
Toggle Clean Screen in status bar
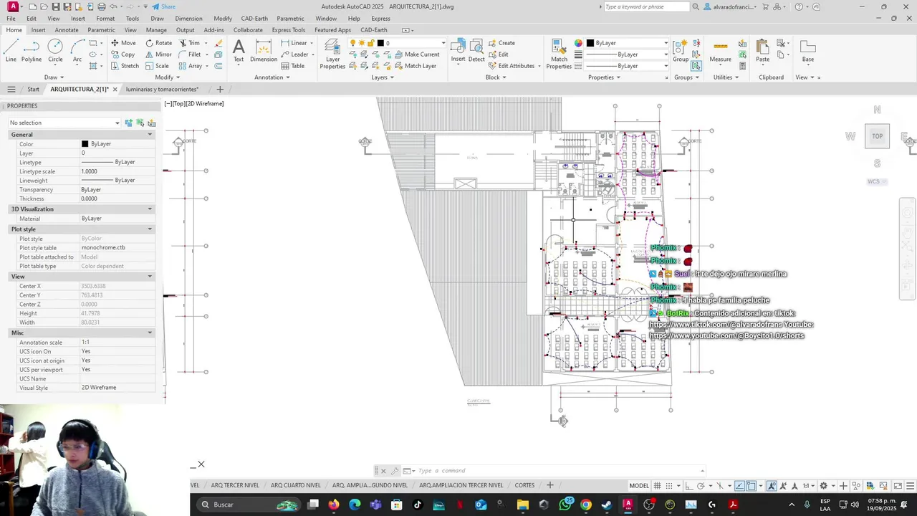pyautogui.click(x=898, y=486)
